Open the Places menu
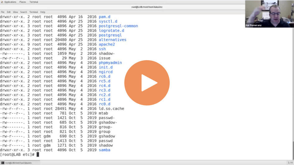This screenshot has height=165, width=294. (23, 2)
